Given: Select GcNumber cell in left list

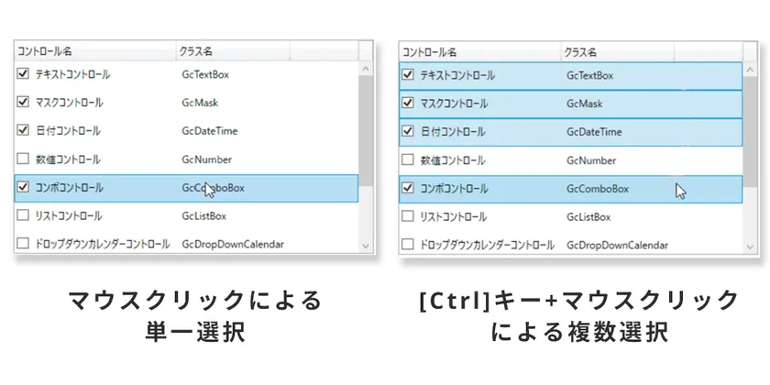Looking at the screenshot, I should coord(207,159).
